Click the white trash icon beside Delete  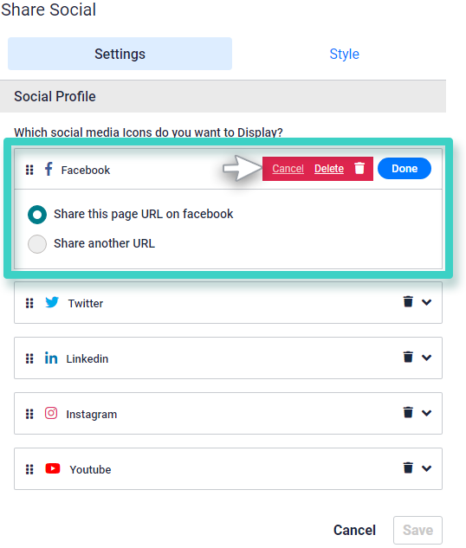(x=359, y=168)
